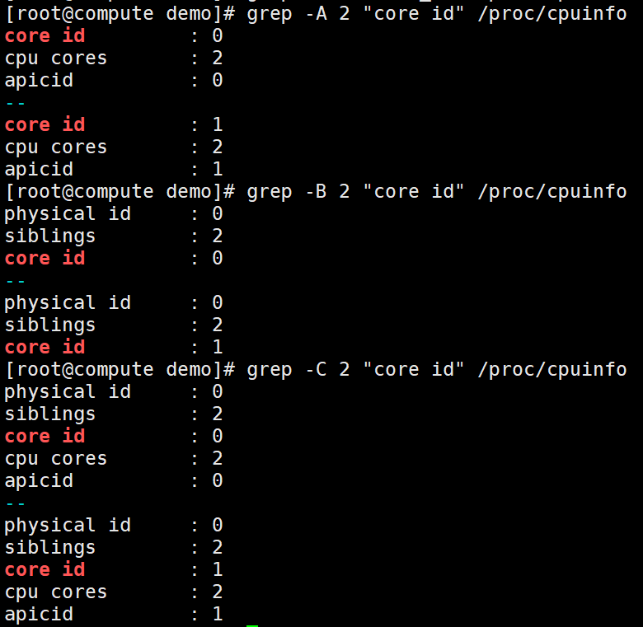Click the red "core id" with value 1 in the -A output

click(45, 125)
